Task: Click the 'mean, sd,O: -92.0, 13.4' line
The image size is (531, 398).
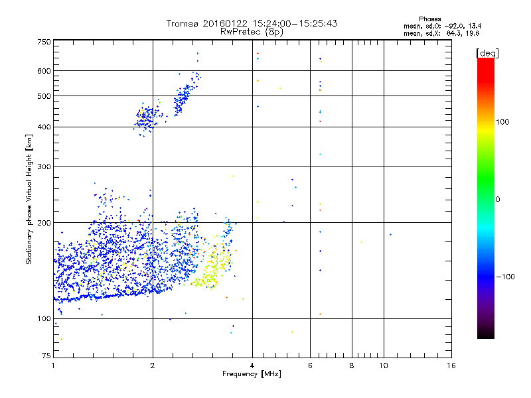Action: click(x=442, y=26)
